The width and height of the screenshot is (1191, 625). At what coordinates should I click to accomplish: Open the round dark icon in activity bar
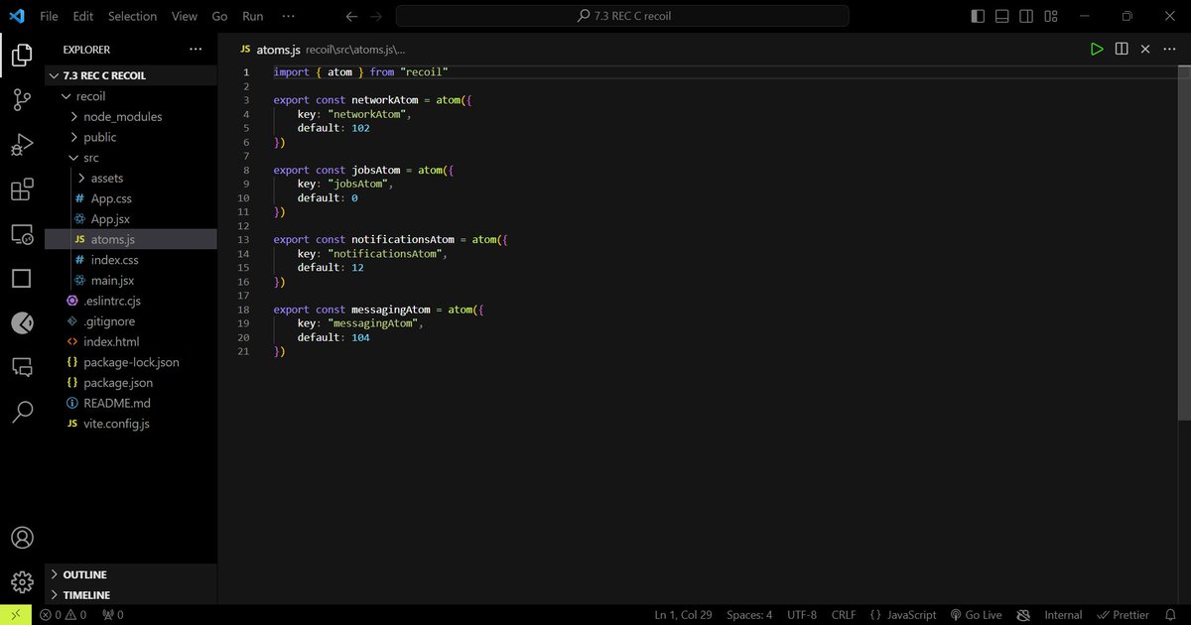pos(22,322)
